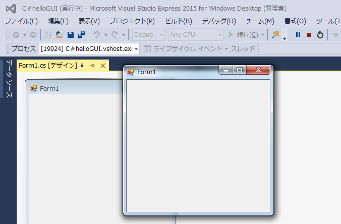Redo the last undone action
Screen dimensions: 341x224
coord(115,35)
